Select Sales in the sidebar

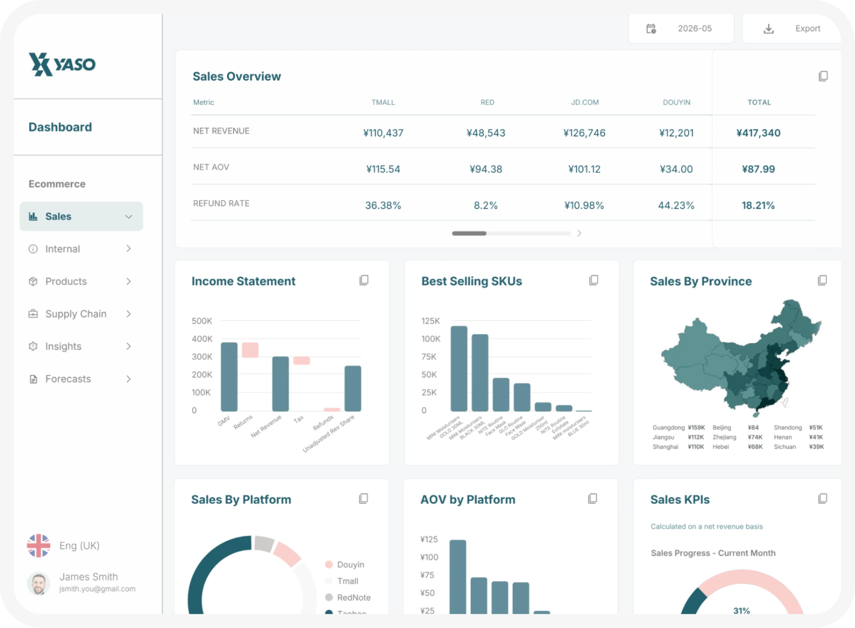click(81, 216)
